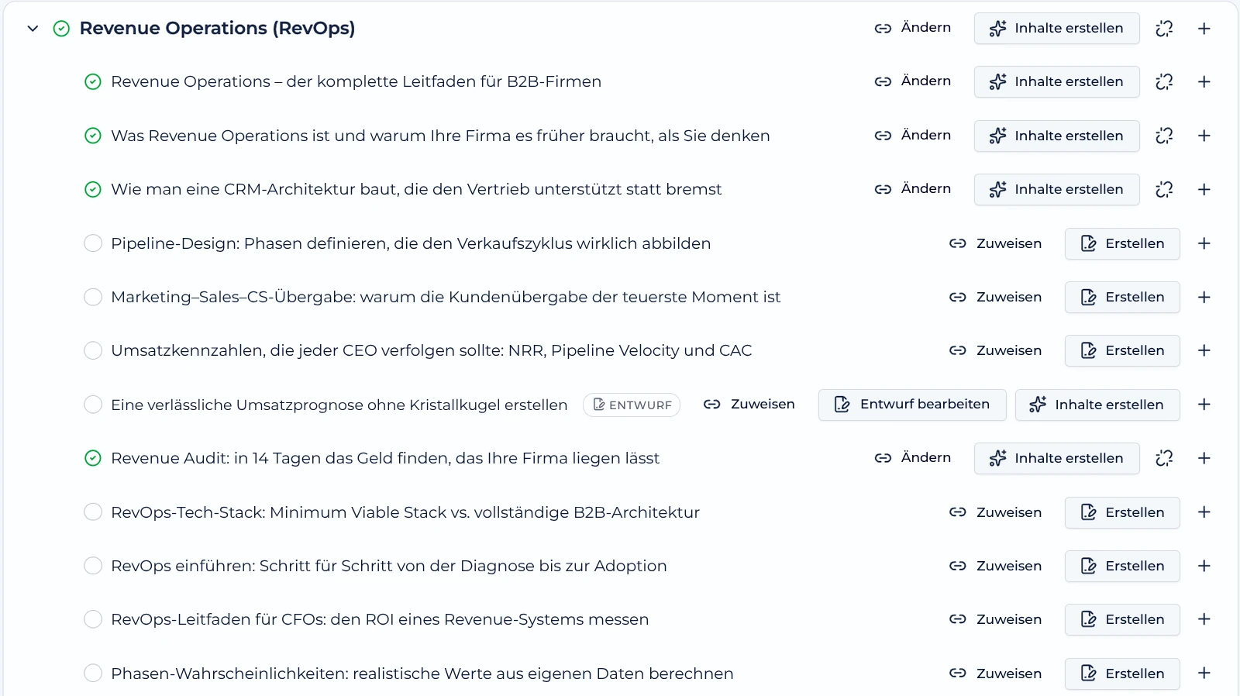The image size is (1240, 696).
Task: Click 'Erstellen' for Pipeline-Design row
Action: coord(1122,243)
